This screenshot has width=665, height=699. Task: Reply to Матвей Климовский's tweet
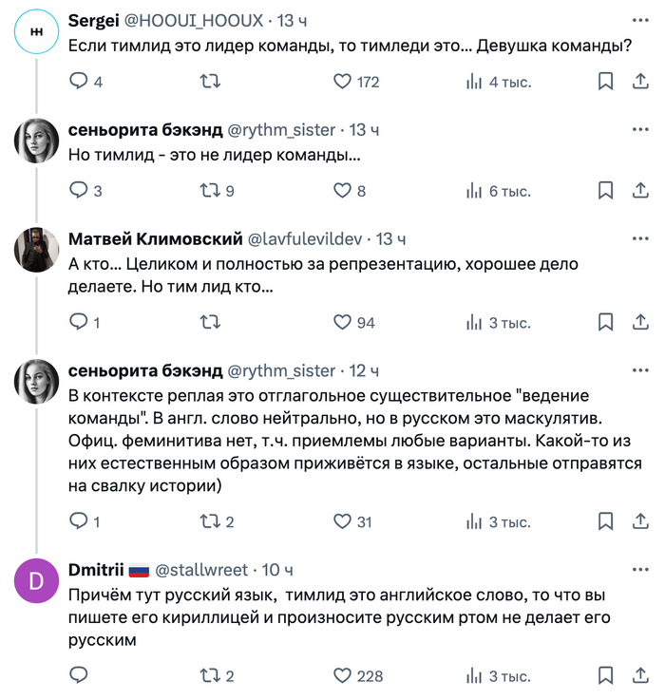click(79, 322)
